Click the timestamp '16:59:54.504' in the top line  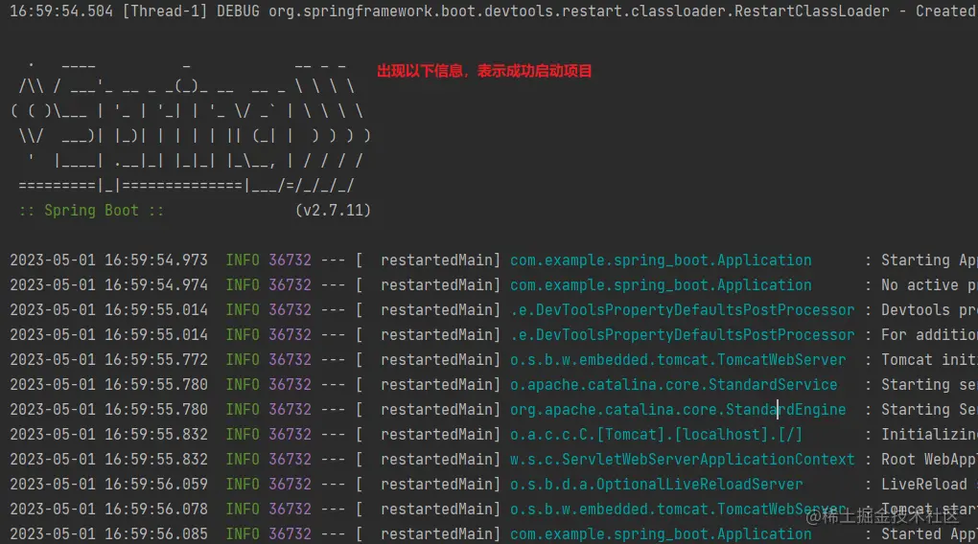[61, 11]
